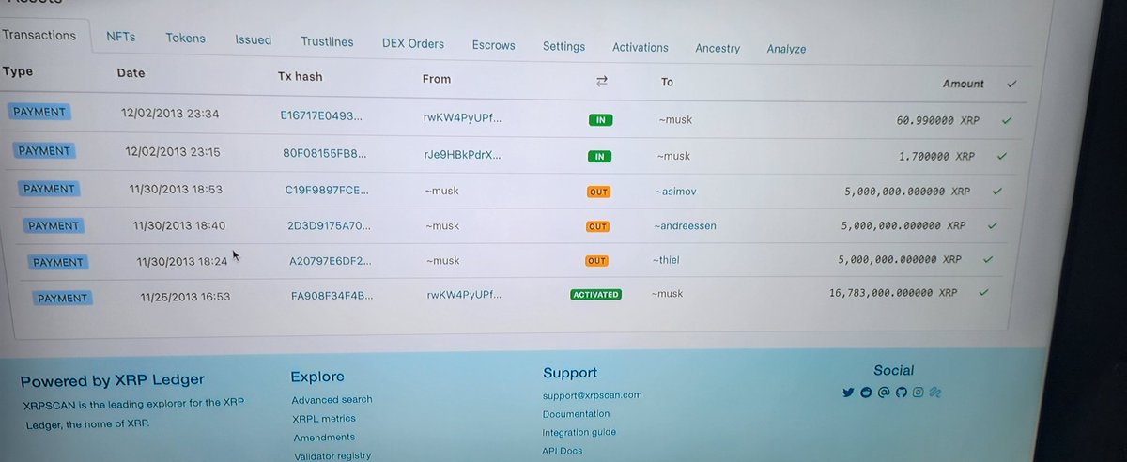The image size is (1127, 462).
Task: Open transaction hash E16717E0493...
Action: pos(320,115)
